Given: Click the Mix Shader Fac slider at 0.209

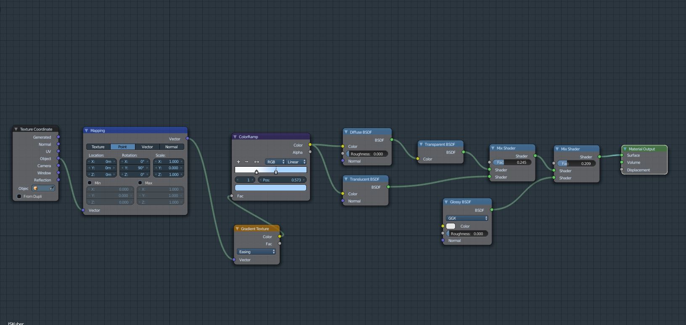Looking at the screenshot, I should pos(576,164).
